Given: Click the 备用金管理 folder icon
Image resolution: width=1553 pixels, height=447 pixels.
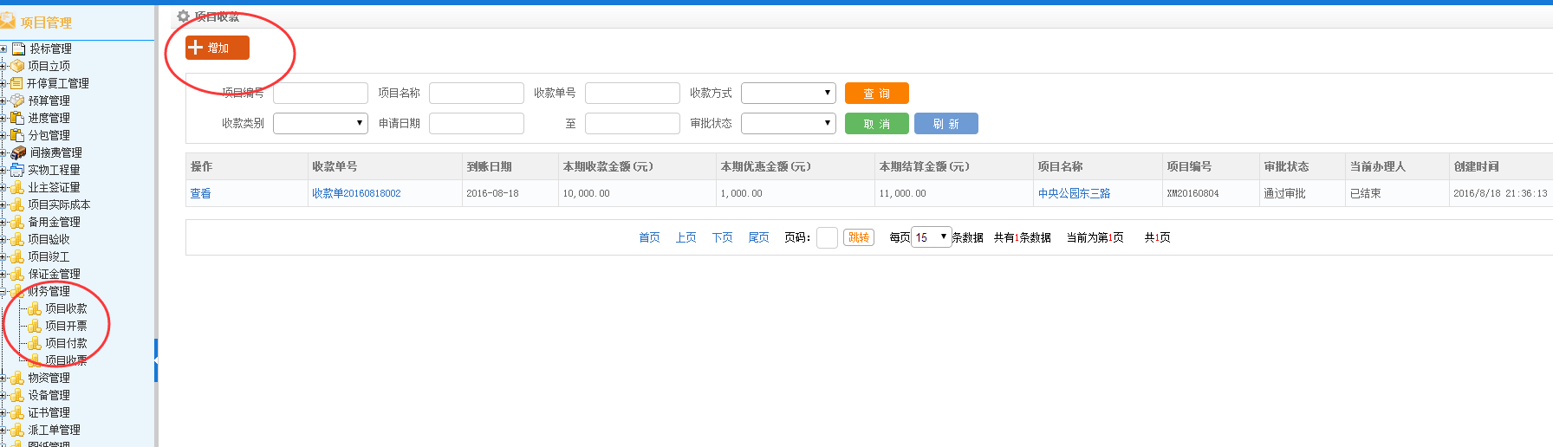Looking at the screenshot, I should 17,222.
